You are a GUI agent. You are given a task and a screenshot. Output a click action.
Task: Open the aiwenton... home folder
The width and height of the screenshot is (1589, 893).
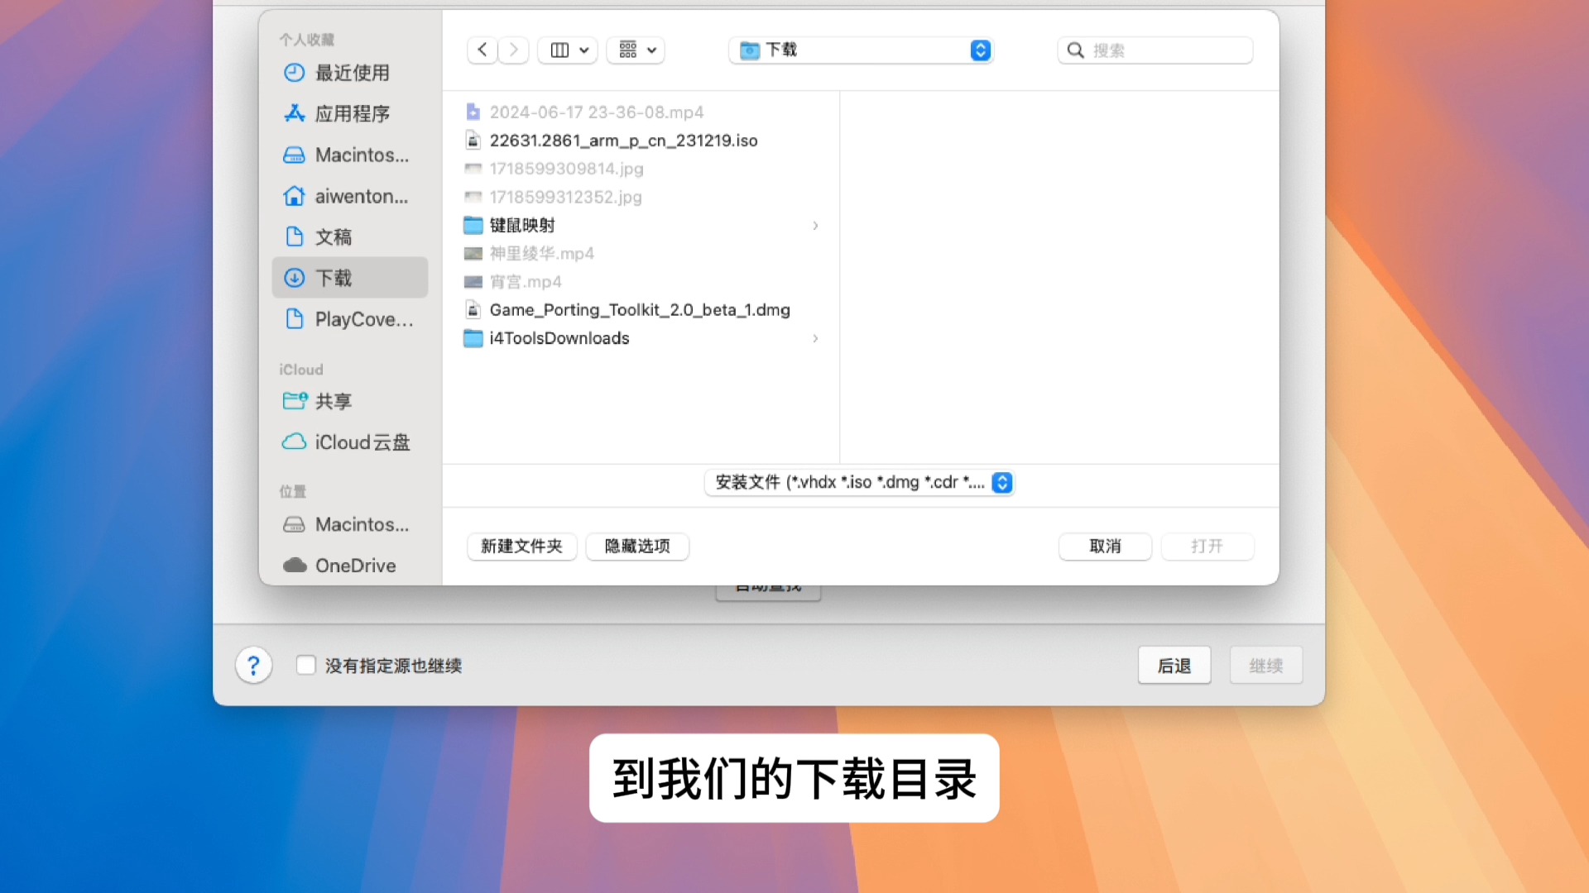(x=350, y=196)
